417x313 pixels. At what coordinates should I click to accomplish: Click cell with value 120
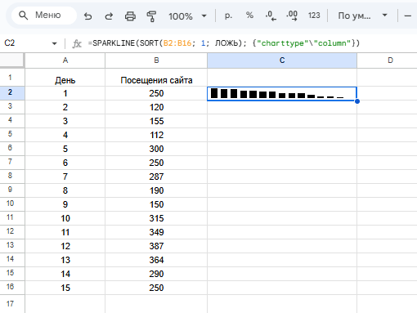(156, 107)
